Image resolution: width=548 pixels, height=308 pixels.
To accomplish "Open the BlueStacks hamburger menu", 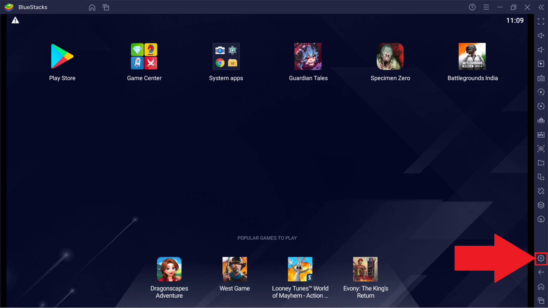I will (486, 7).
